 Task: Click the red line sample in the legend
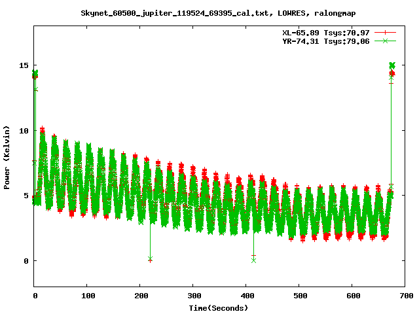point(385,33)
